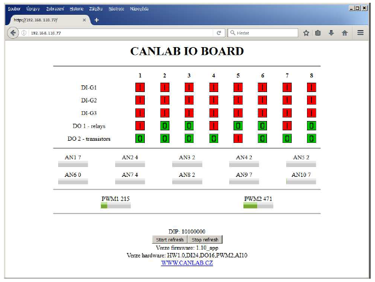This screenshot has height=282, width=375.
Task: Open the Nápověda menu
Action: (x=139, y=9)
